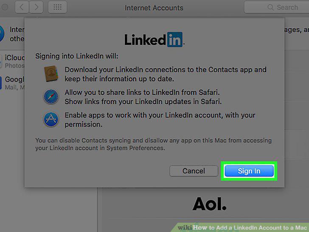Click the Search field in toolbar
This screenshot has height=232, width=309.
pos(276,7)
